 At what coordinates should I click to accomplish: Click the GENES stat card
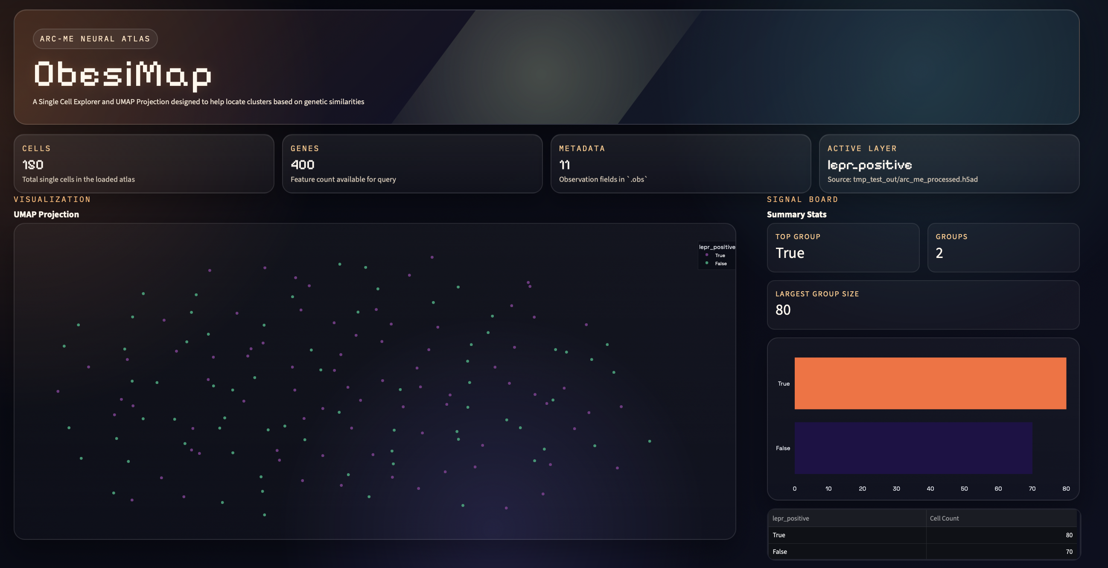point(412,164)
